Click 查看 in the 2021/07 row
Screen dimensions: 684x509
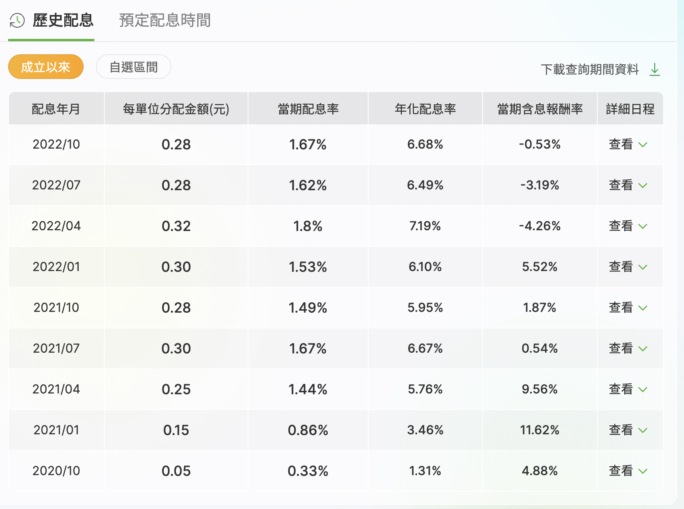621,348
